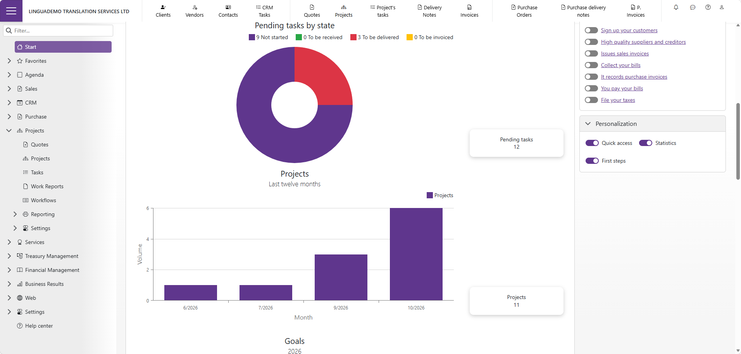Expand the Reporting submenu
This screenshot has height=354, width=741.
click(x=15, y=214)
